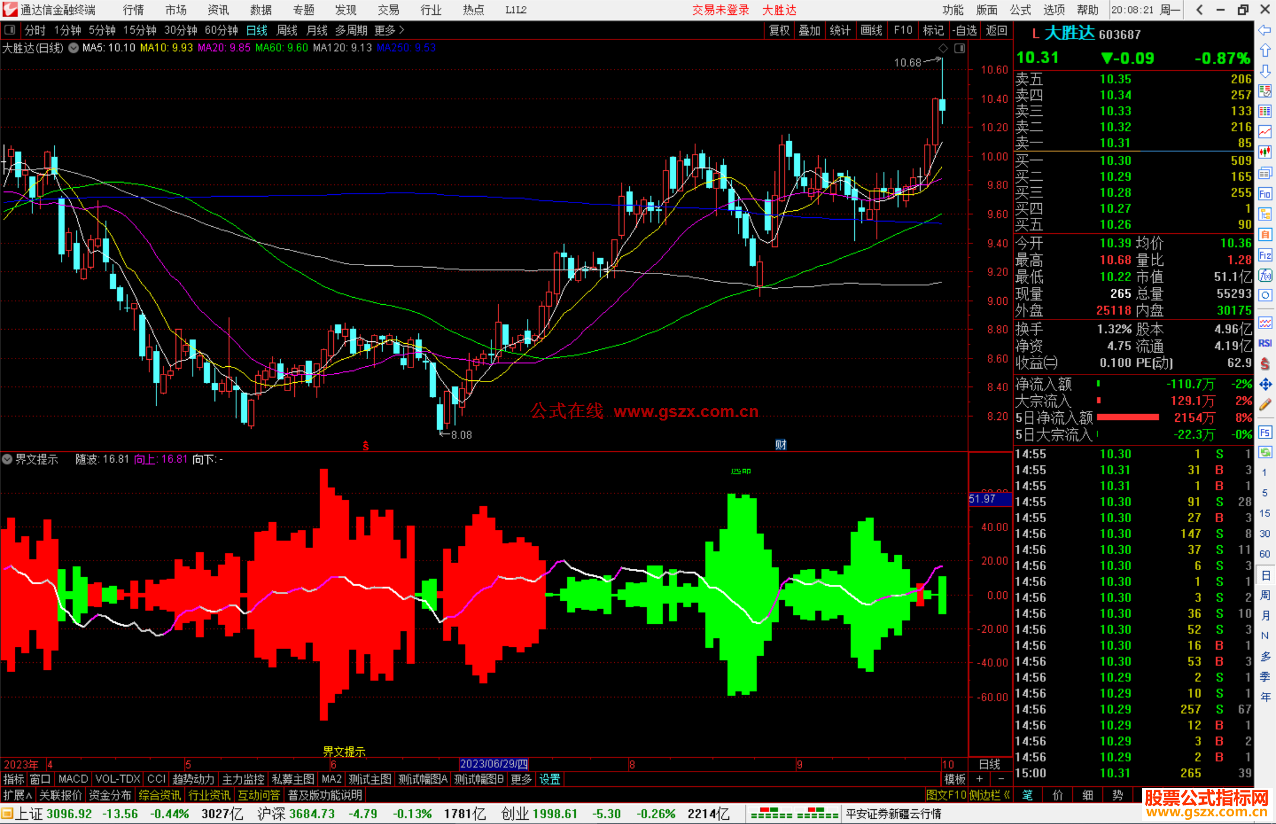This screenshot has height=824, width=1276.
Task: Click the 2023/06/29 date marker on timeline
Action: pyautogui.click(x=494, y=764)
